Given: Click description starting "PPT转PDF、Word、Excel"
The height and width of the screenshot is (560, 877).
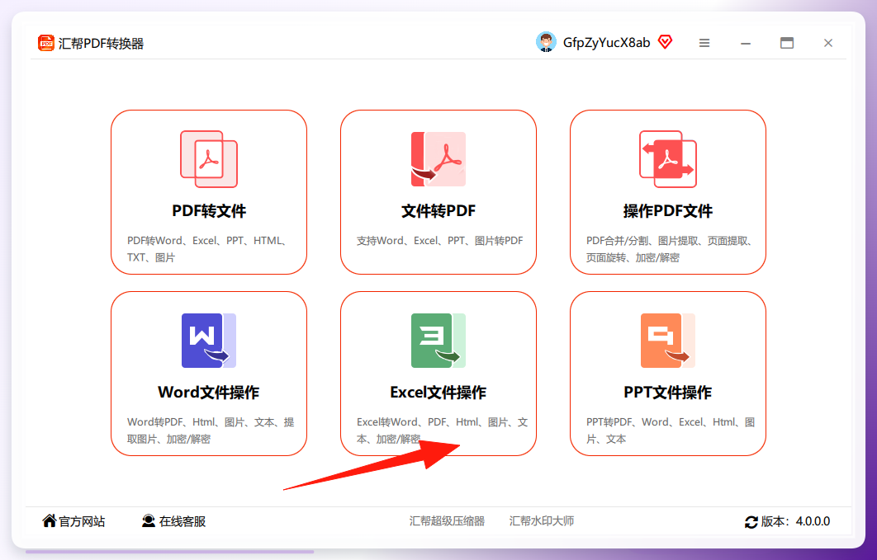Looking at the screenshot, I should (671, 431).
